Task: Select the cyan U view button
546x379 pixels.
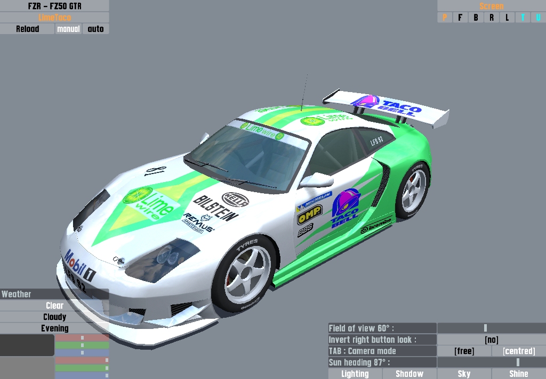Action: (x=539, y=18)
